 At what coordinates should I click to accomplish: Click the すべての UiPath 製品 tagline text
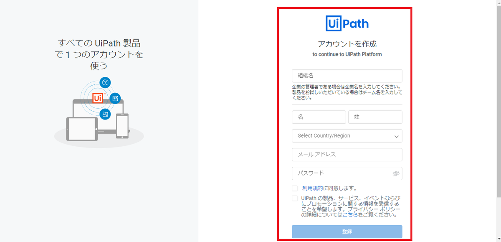[x=99, y=54]
